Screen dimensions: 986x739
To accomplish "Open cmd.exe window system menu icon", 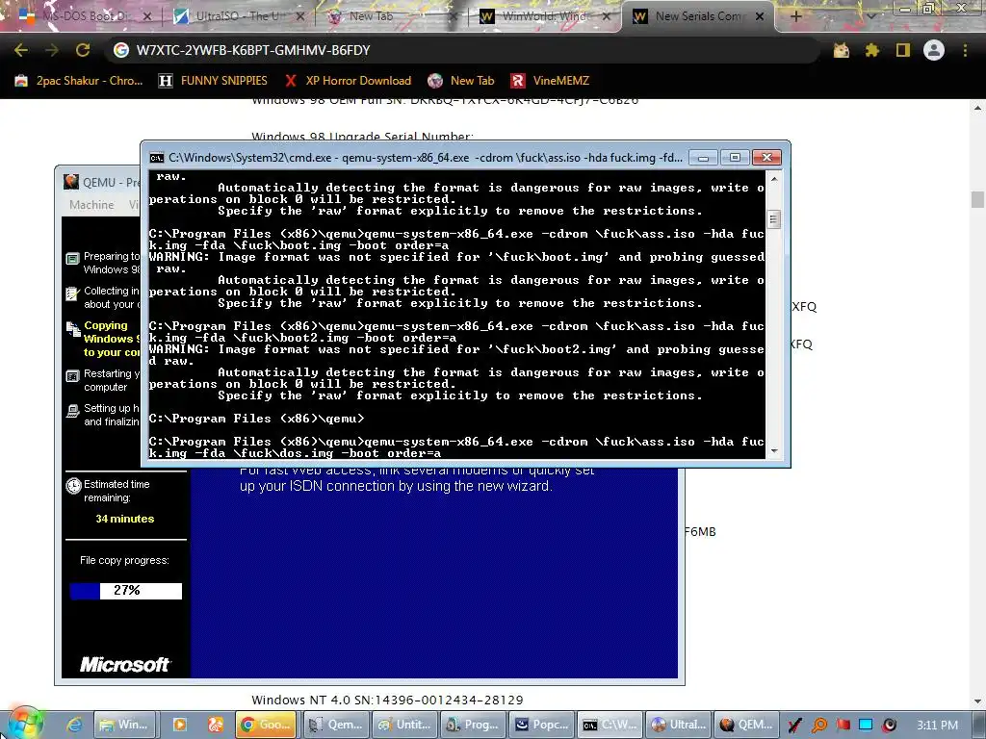I will tap(157, 158).
